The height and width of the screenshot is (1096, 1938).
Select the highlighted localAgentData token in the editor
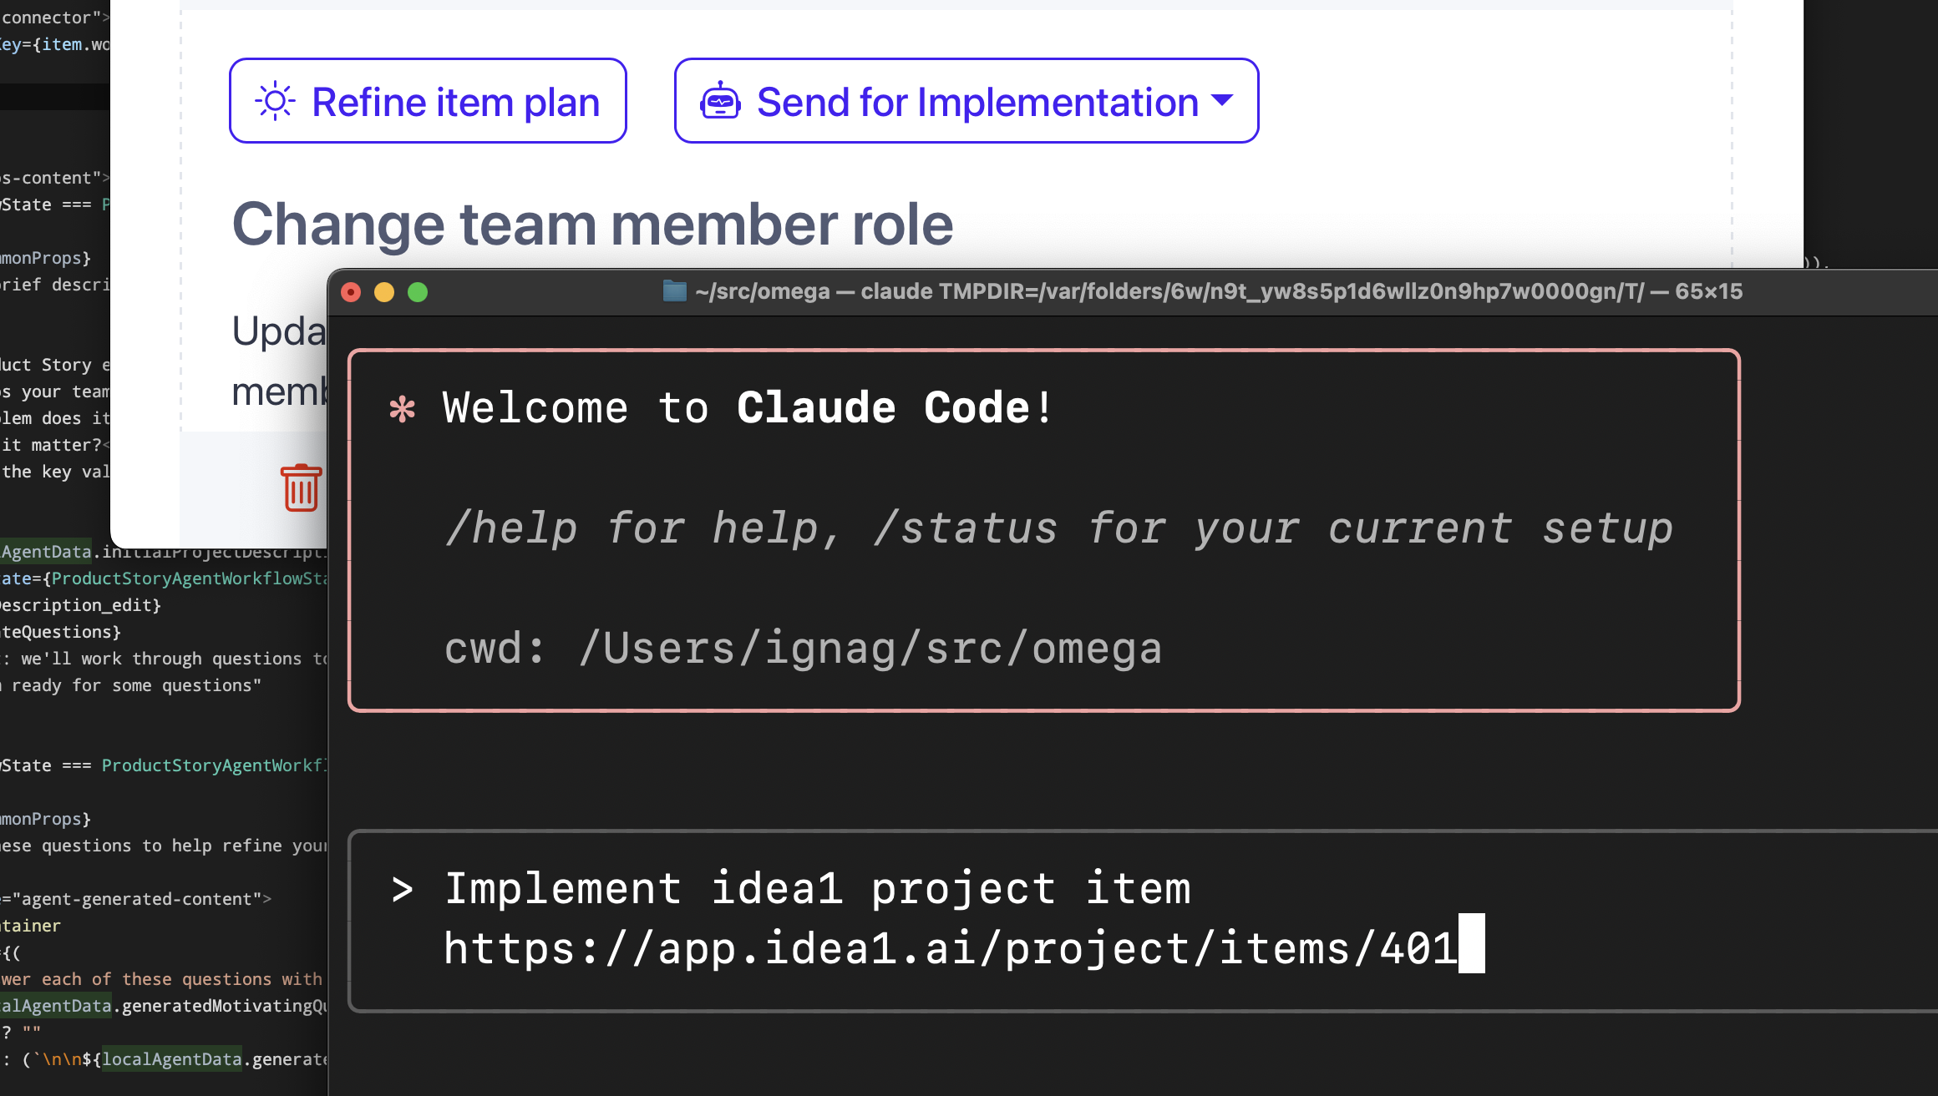(172, 1058)
